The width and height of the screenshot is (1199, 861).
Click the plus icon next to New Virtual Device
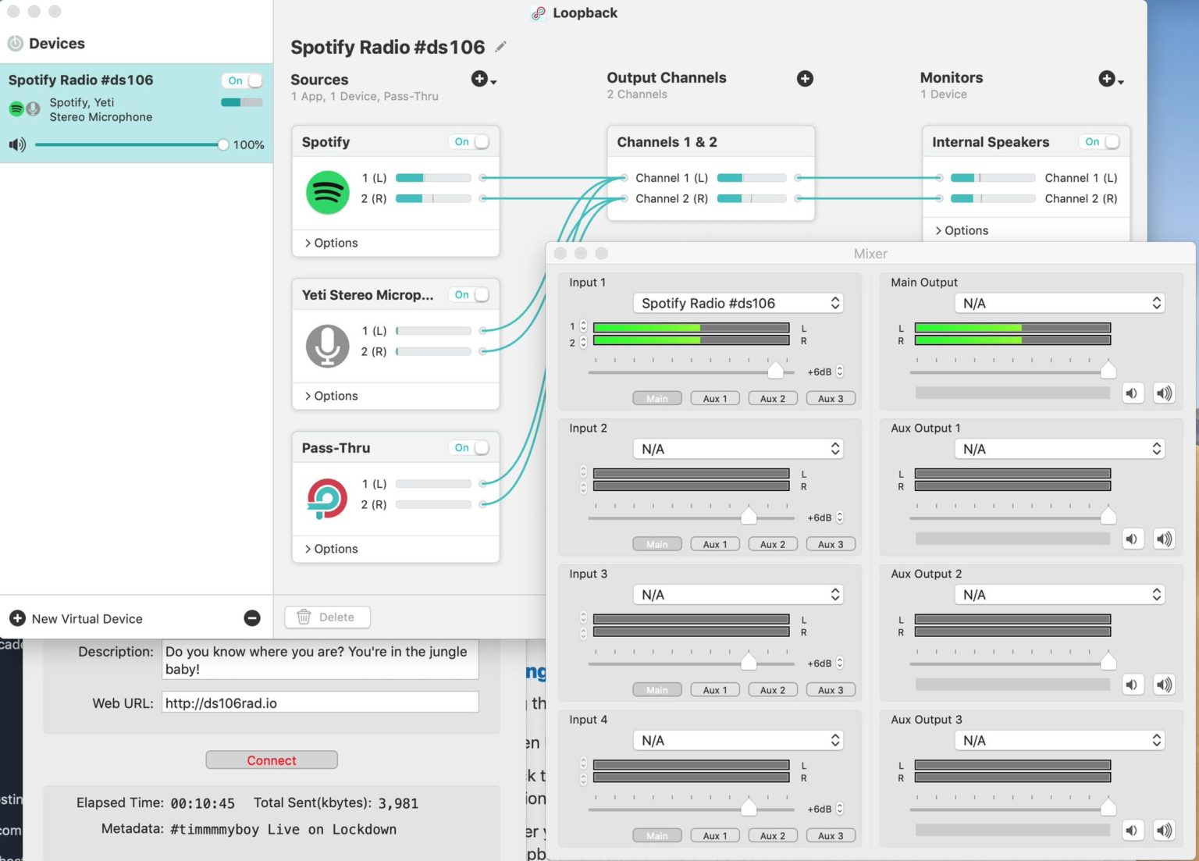(x=17, y=618)
